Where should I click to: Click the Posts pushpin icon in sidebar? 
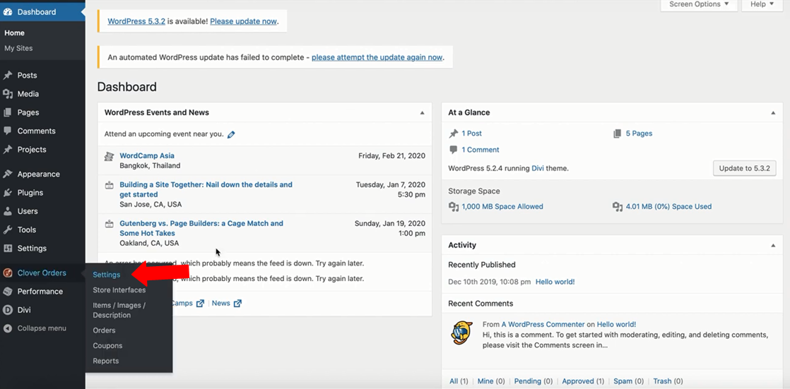pyautogui.click(x=8, y=76)
